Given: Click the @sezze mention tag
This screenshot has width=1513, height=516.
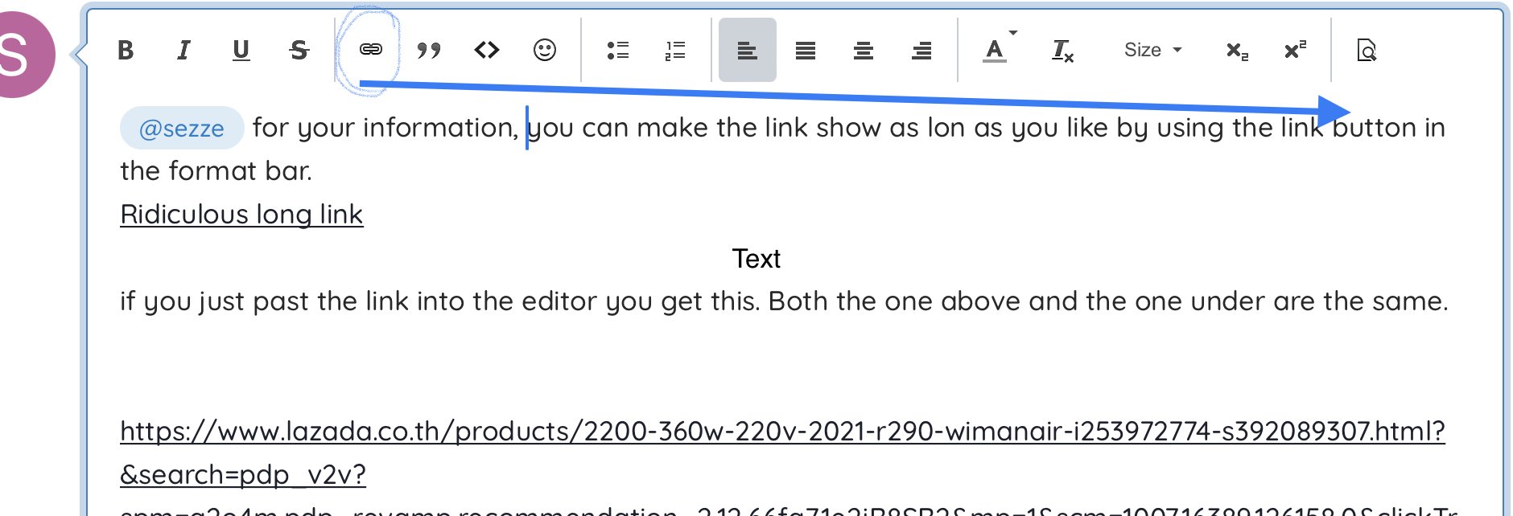Looking at the screenshot, I should pyautogui.click(x=182, y=129).
